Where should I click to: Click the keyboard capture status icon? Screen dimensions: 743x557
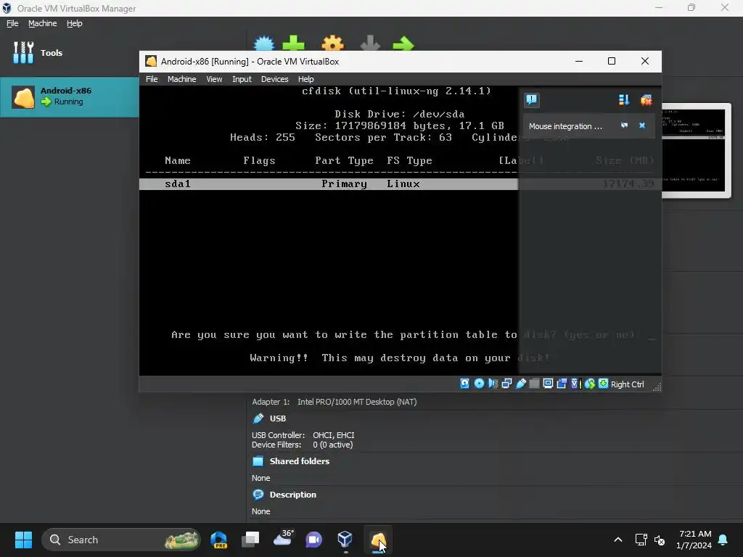[603, 384]
